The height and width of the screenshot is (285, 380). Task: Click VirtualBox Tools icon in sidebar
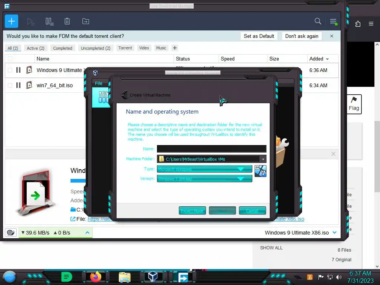(x=102, y=97)
